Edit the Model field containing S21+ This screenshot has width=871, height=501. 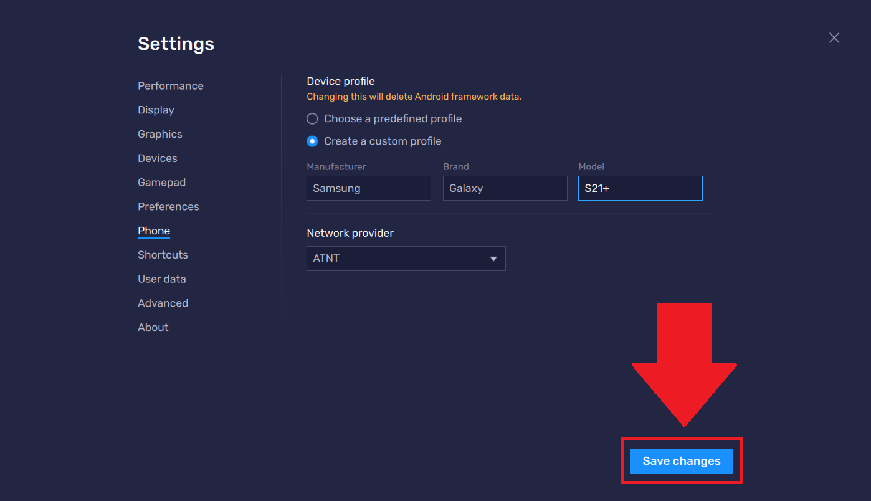click(640, 188)
